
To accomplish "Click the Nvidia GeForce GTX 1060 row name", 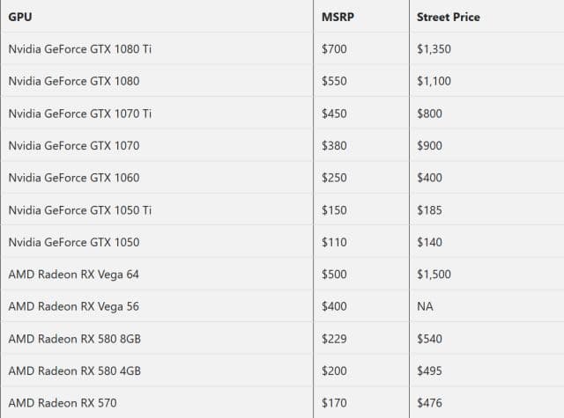I will 73,178.
